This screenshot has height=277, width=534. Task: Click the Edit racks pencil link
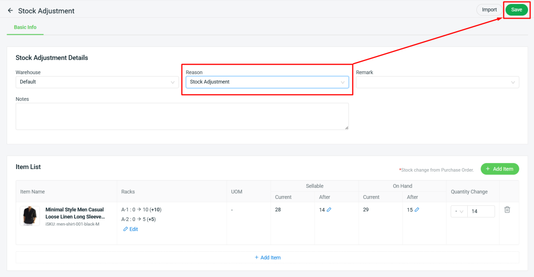130,229
